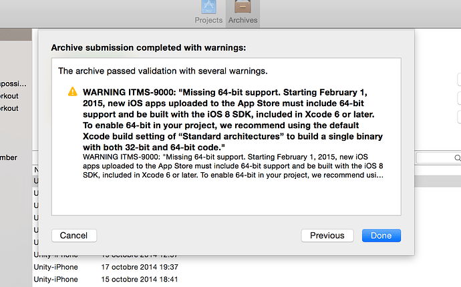Click the Projects blueprint icon
Viewport: 461px width, 287px height.
tap(208, 8)
